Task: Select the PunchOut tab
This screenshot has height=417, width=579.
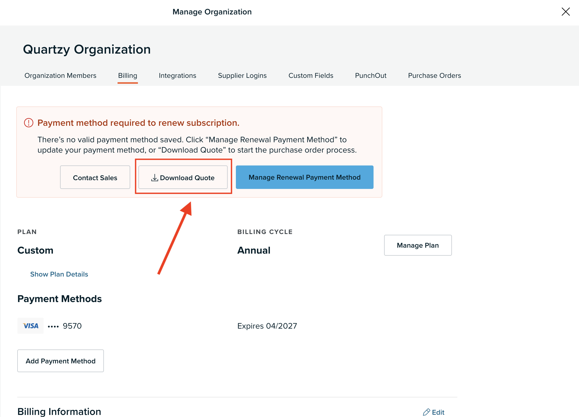Action: click(x=370, y=76)
